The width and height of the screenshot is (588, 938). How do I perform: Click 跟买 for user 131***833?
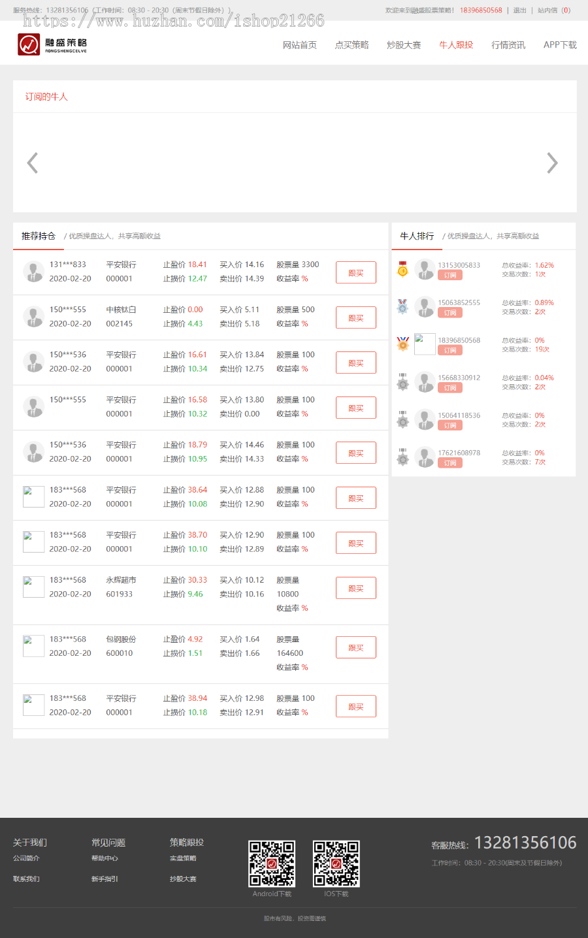point(356,272)
